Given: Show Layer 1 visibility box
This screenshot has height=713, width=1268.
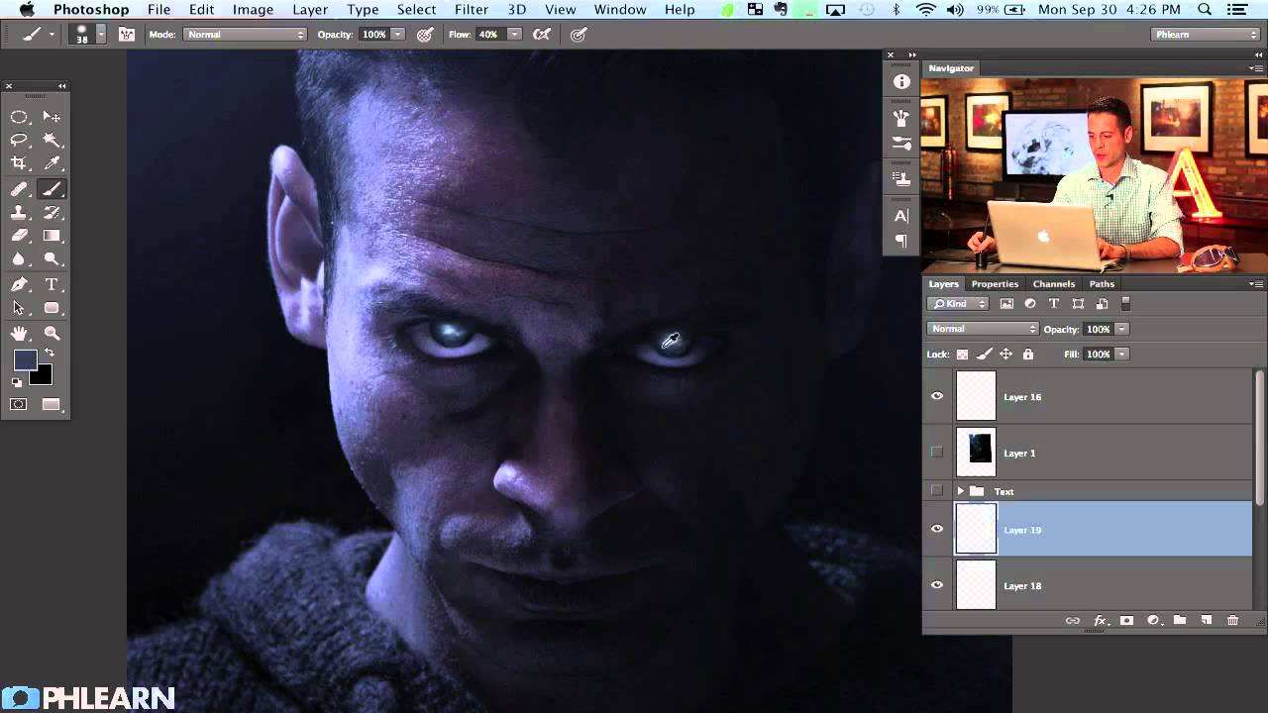Looking at the screenshot, I should (937, 453).
